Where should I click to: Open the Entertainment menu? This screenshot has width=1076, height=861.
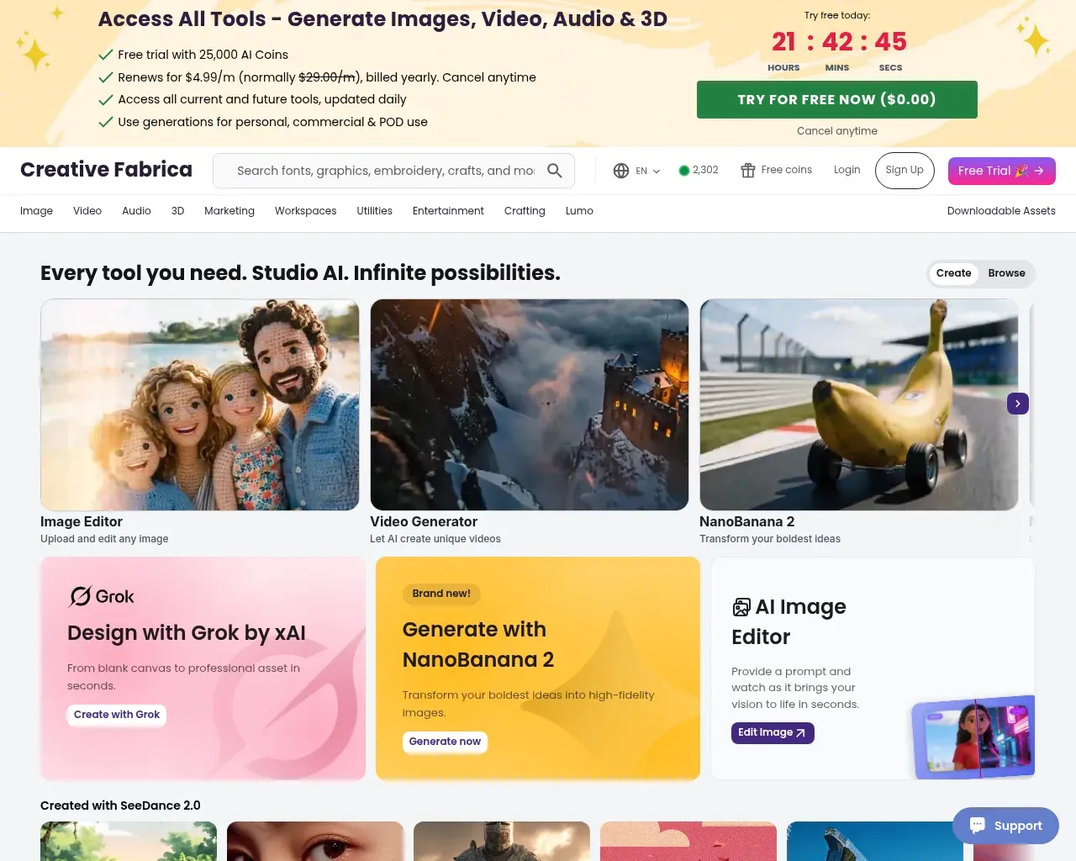click(448, 211)
